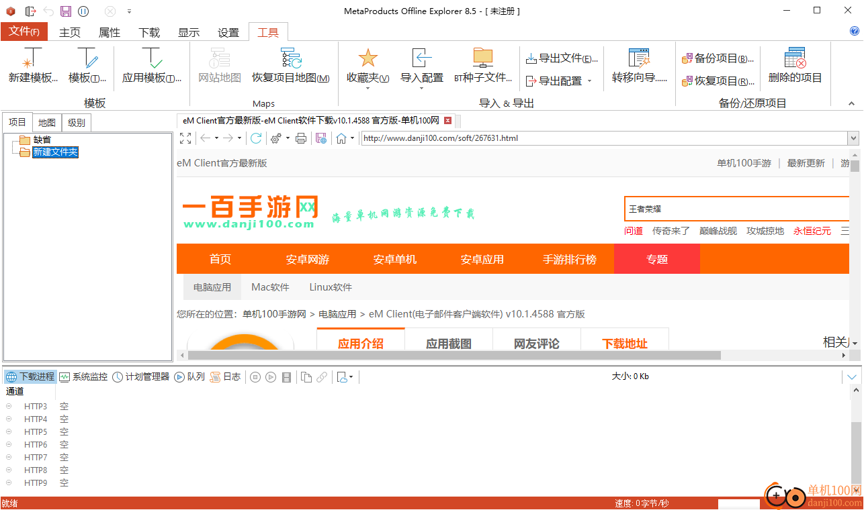The height and width of the screenshot is (510, 864).
Task: Click the Mac软件 link on the webpage
Action: 270,287
